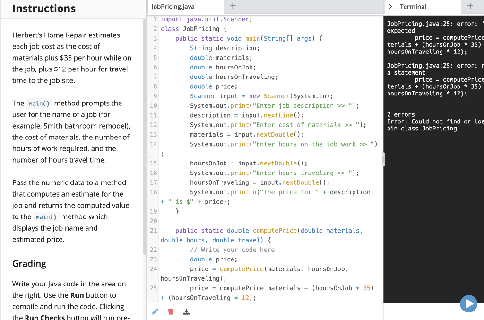Select the pencil edit icon below the code
Viewport: 484px width, 320px height.
(155, 311)
